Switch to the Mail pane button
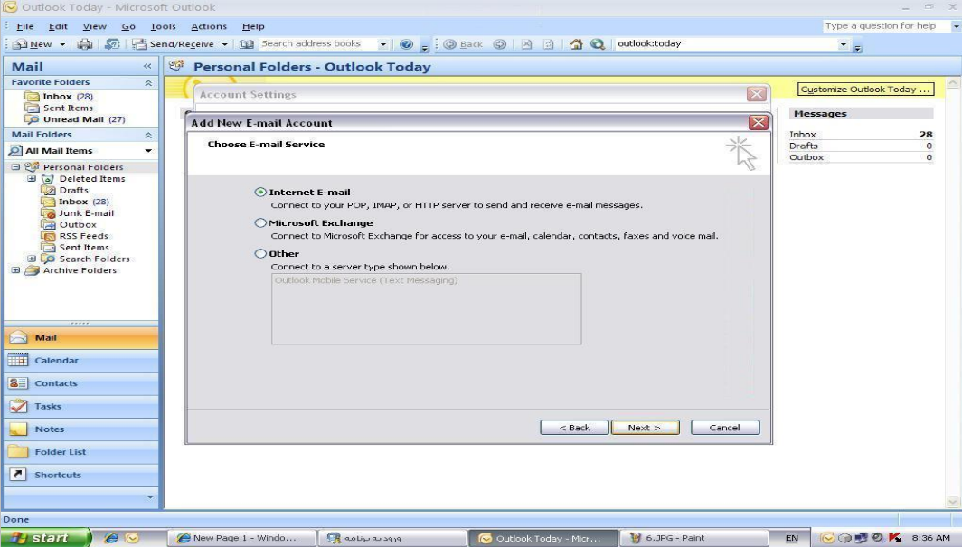Viewport: 962px width, 547px height. [x=81, y=338]
